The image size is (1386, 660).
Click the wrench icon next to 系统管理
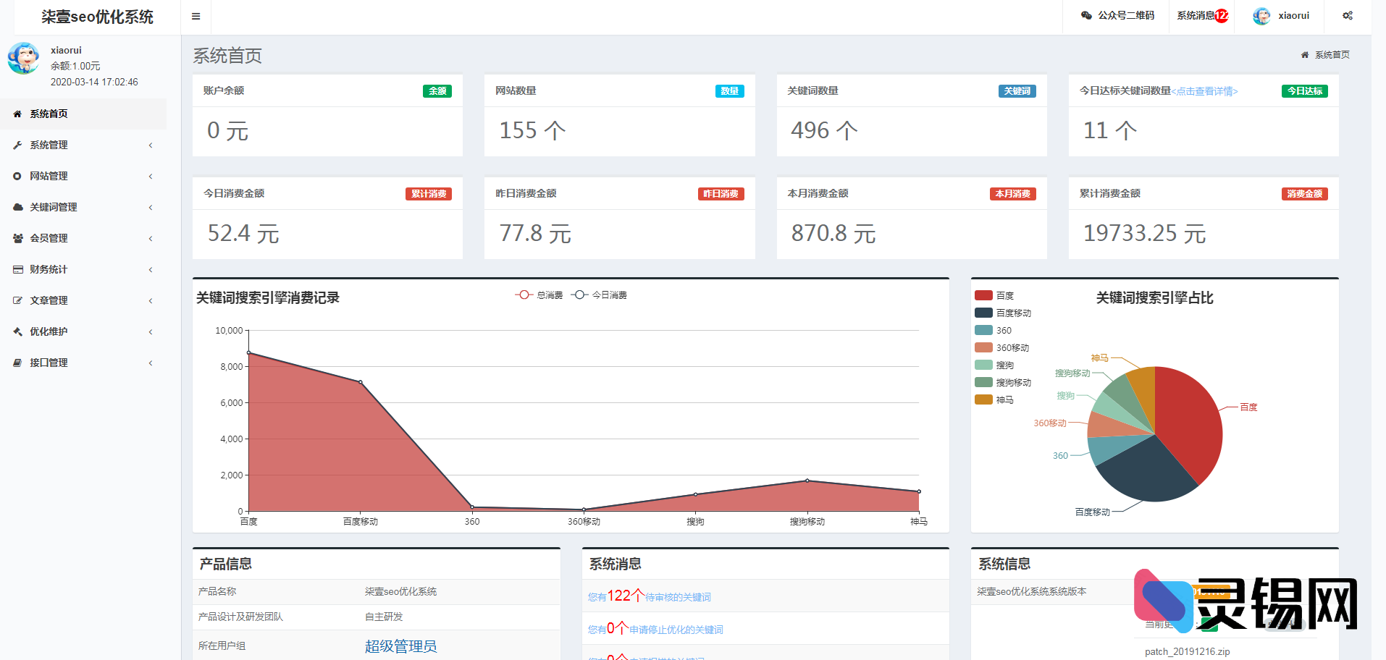(x=17, y=145)
